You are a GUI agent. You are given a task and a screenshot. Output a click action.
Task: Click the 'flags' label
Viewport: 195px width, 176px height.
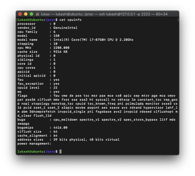pos(22,96)
